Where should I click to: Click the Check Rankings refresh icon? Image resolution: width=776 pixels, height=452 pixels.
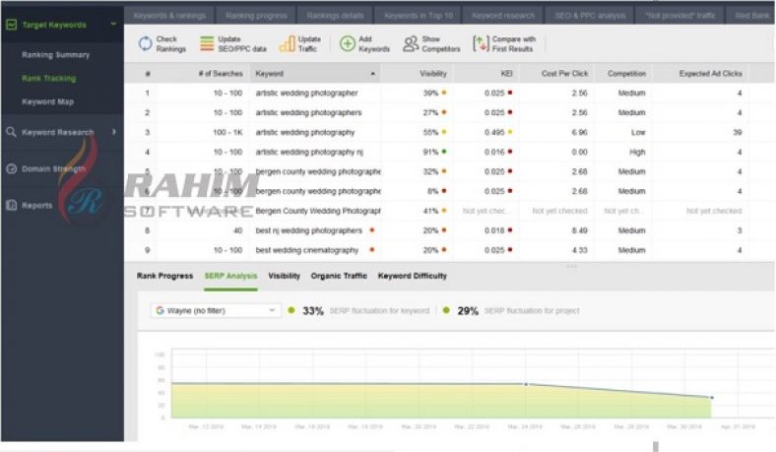point(145,43)
